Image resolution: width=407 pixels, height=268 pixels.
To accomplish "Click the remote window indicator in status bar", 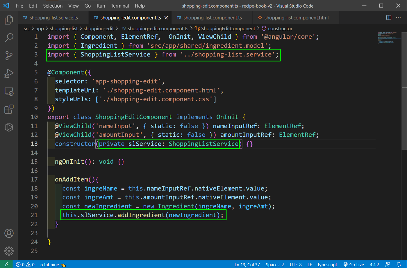I will tap(6, 265).
